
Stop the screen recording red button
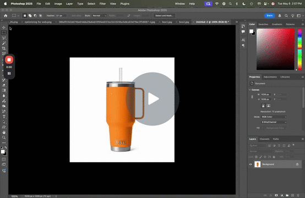click(9, 59)
